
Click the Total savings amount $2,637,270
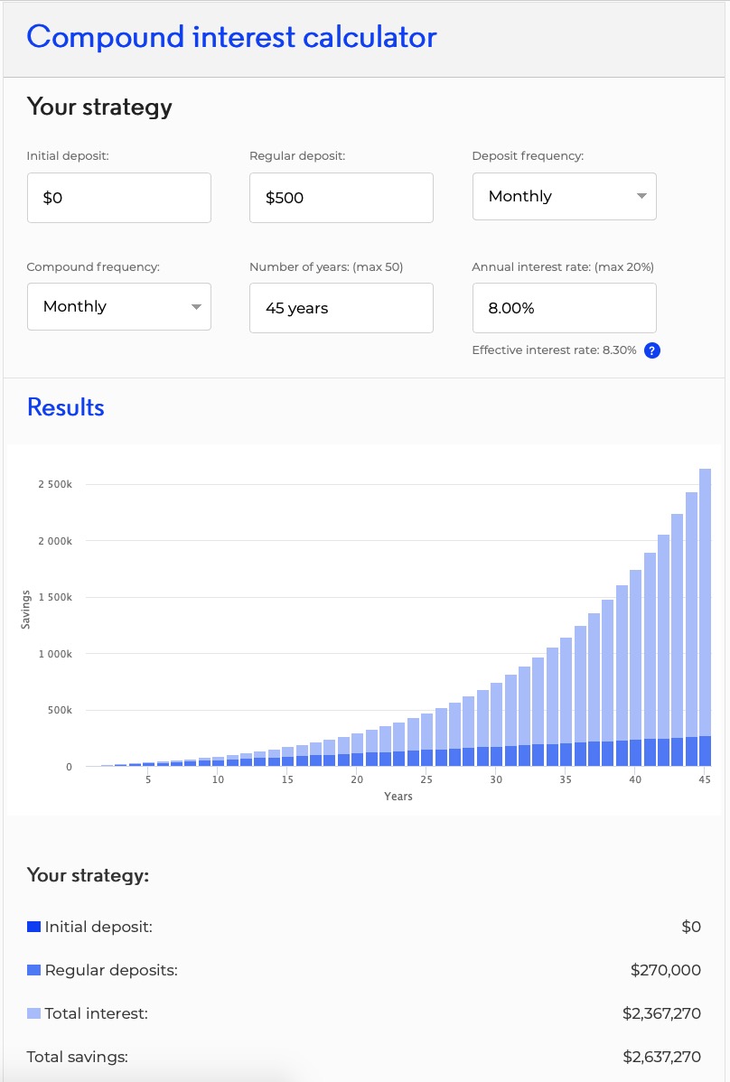[661, 1057]
